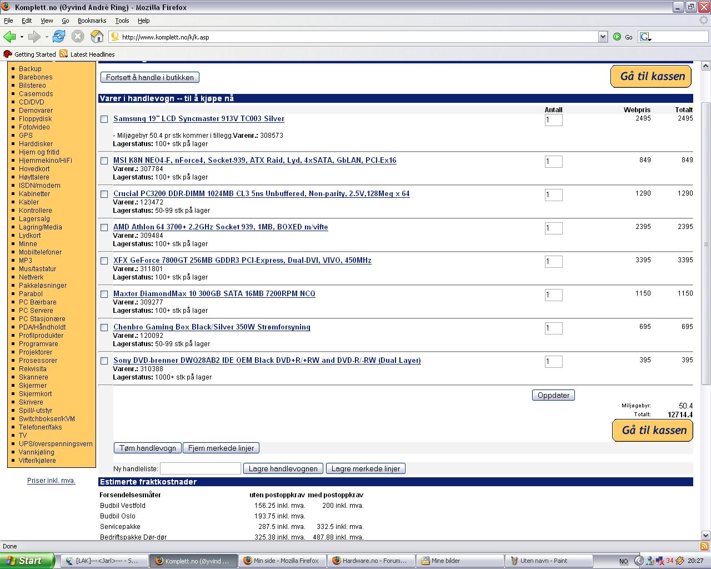Reload the page with Refresh icon

pyautogui.click(x=58, y=37)
